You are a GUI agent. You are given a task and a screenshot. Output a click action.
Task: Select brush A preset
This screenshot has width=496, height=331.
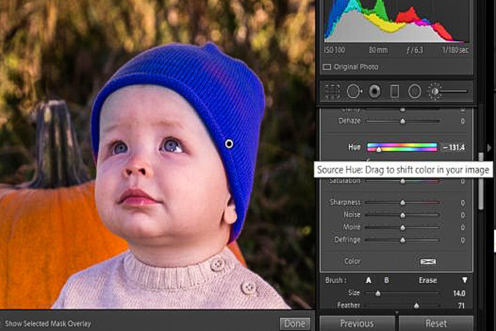coord(369,280)
